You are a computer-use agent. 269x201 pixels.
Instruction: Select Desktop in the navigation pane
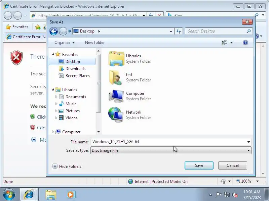pyautogui.click(x=72, y=62)
